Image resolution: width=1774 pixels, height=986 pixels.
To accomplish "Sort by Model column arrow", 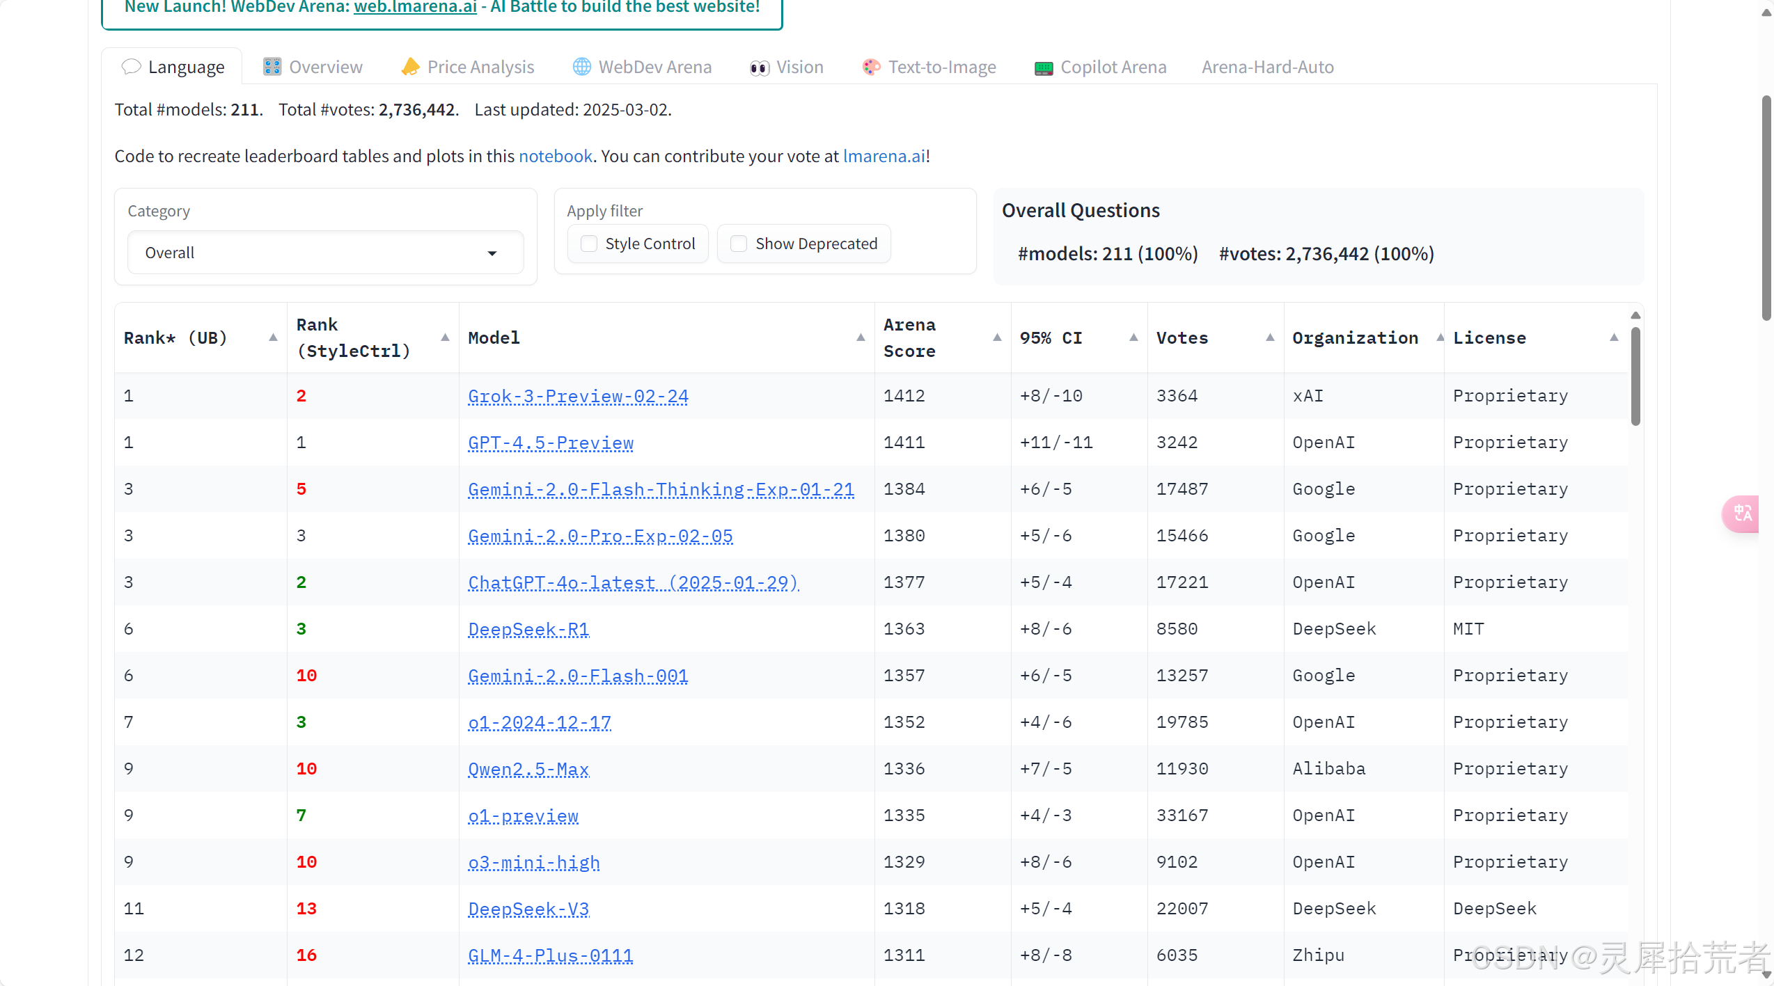I will [861, 337].
